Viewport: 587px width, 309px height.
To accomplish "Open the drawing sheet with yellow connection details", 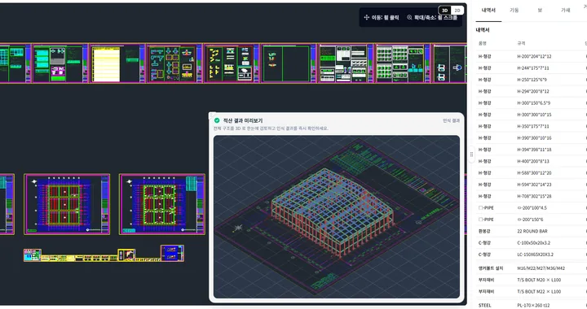I will pos(231,63).
